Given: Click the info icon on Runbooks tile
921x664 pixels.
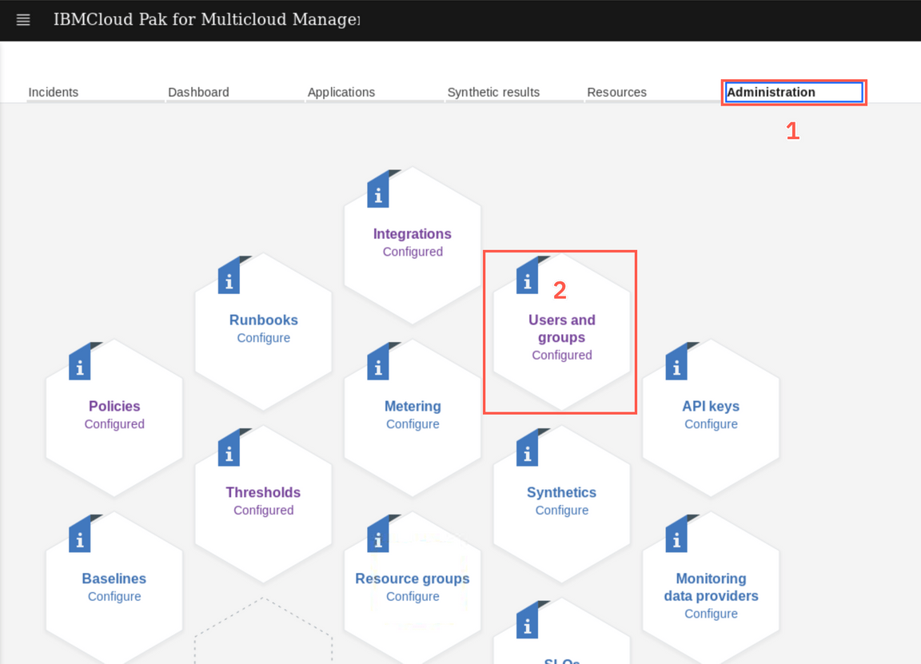Looking at the screenshot, I should (x=229, y=279).
